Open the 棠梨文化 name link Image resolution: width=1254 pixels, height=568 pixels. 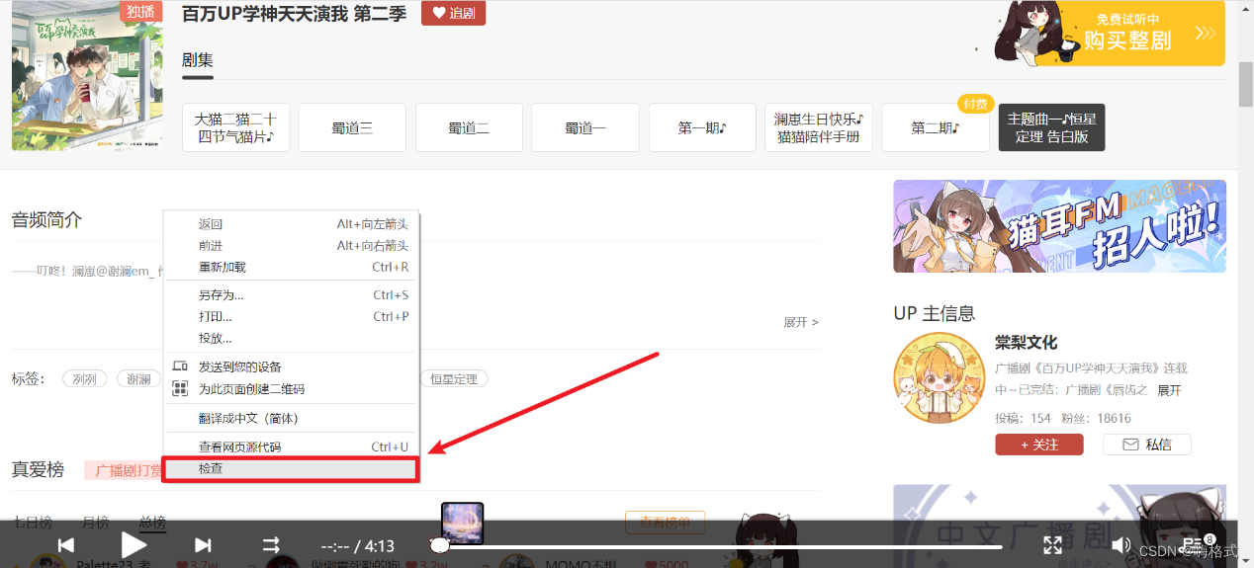click(x=1026, y=343)
